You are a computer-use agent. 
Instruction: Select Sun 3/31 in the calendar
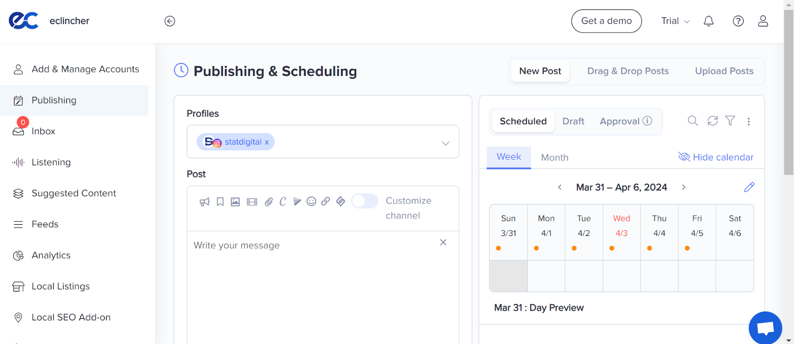coord(508,232)
